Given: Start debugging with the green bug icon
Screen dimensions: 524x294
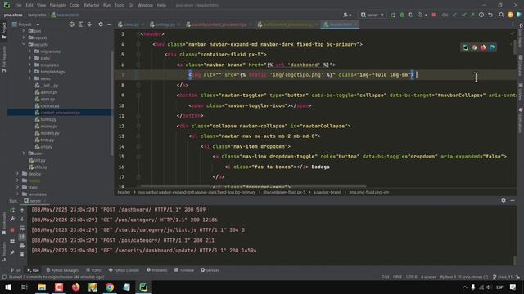Looking at the screenshot, I should pos(402,15).
